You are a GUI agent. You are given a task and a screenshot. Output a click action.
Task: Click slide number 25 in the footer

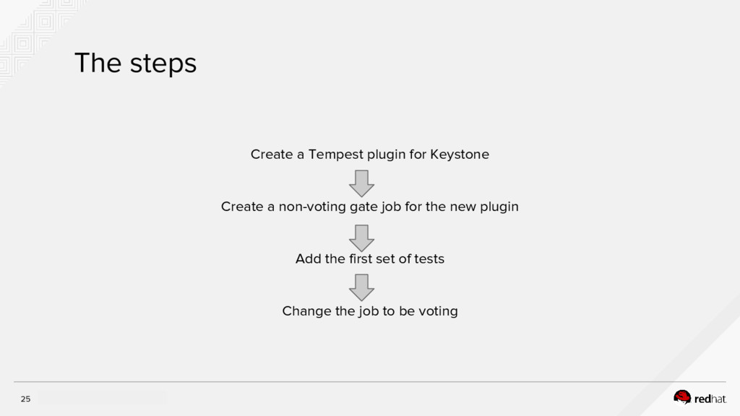point(25,399)
